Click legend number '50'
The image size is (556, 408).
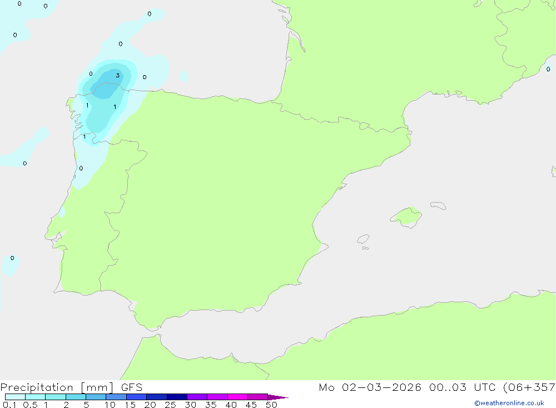[271, 405]
